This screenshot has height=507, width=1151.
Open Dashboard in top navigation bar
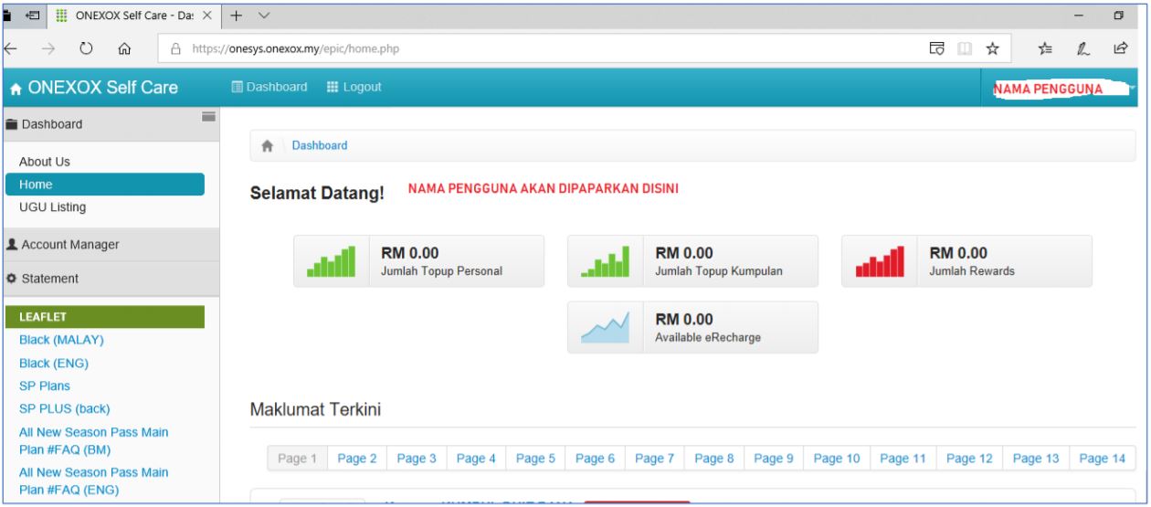pos(269,87)
